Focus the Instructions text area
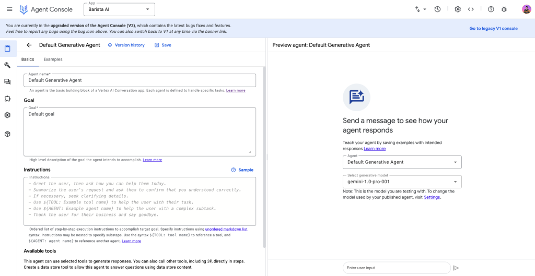Viewport: 535px width, 276px height. 139,201
